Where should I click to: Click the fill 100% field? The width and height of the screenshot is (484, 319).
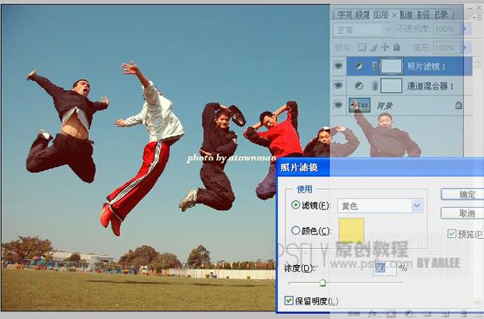(446, 48)
